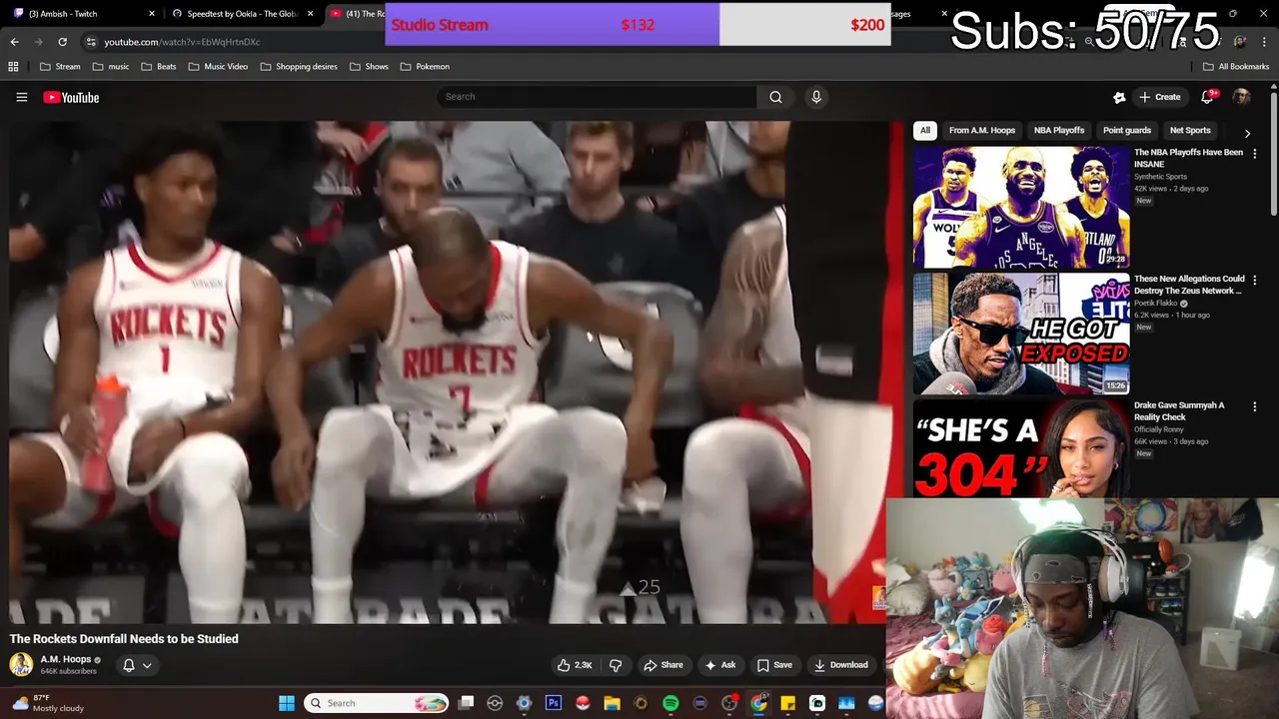Open the All Bookmarks folder
Screen dimensions: 1279x719
[x=1236, y=67]
